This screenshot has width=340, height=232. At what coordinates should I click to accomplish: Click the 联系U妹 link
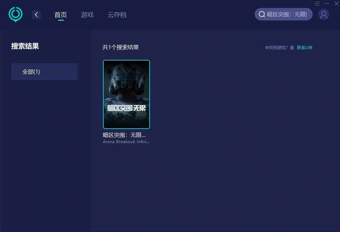(305, 47)
